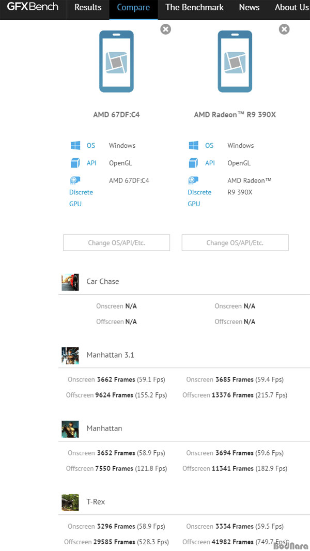Screen dimensions: 310x551
Task: Select the Compare tab
Action: 133,7
